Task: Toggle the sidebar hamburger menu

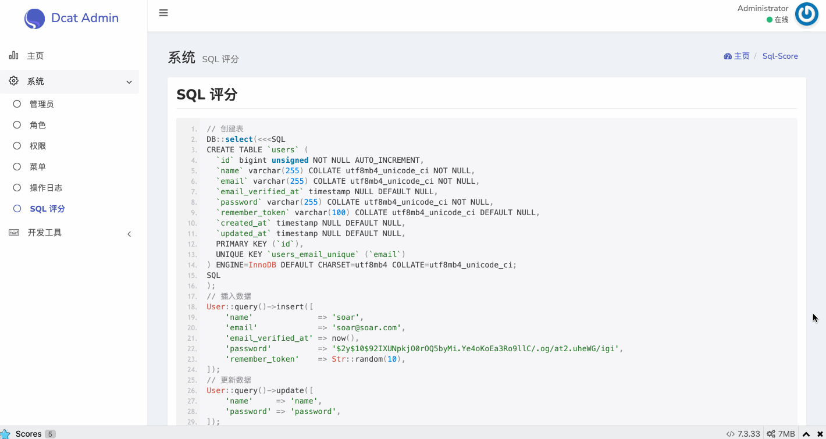Action: click(163, 13)
